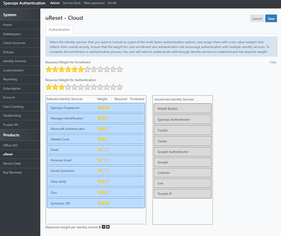The image size is (281, 236).
Task: Set Mobile Code weight to third star
Action: pos(108,139)
